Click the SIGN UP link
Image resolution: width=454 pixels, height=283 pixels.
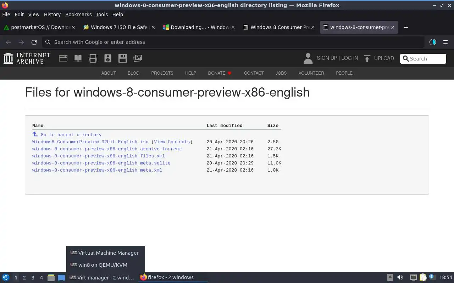[327, 58]
